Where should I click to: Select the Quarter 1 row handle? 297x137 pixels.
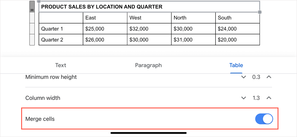pyautogui.click(x=32, y=29)
